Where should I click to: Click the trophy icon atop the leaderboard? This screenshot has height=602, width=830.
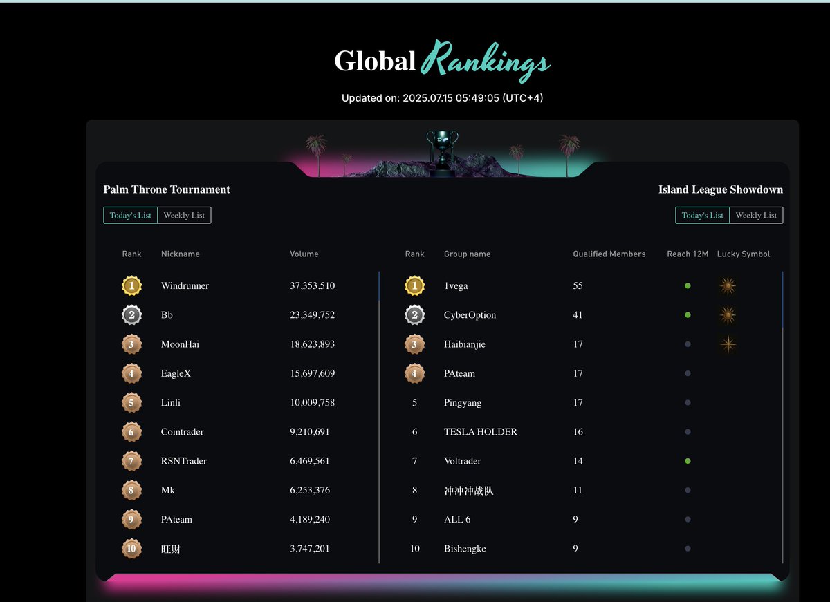click(x=442, y=149)
